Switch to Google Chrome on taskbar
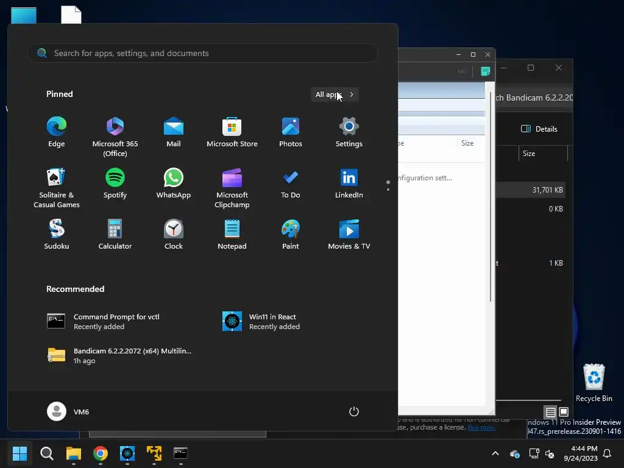624x468 pixels. click(x=101, y=453)
